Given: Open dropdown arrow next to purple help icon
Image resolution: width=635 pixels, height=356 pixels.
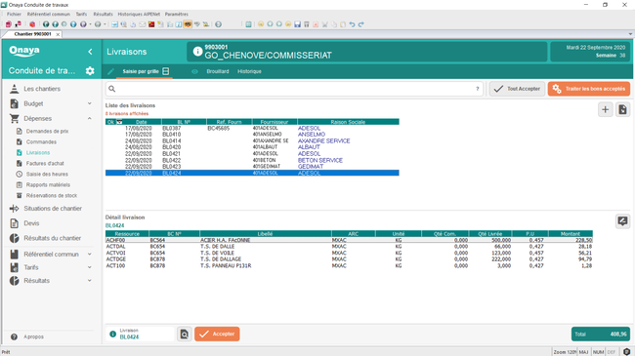Looking at the screenshot, I should (90, 24).
